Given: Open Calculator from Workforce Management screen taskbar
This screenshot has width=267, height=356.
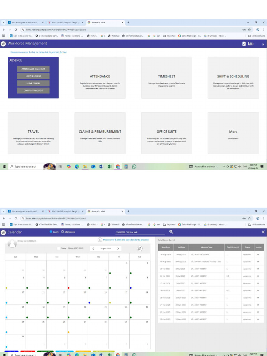Looking at the screenshot, I should (x=126, y=167).
